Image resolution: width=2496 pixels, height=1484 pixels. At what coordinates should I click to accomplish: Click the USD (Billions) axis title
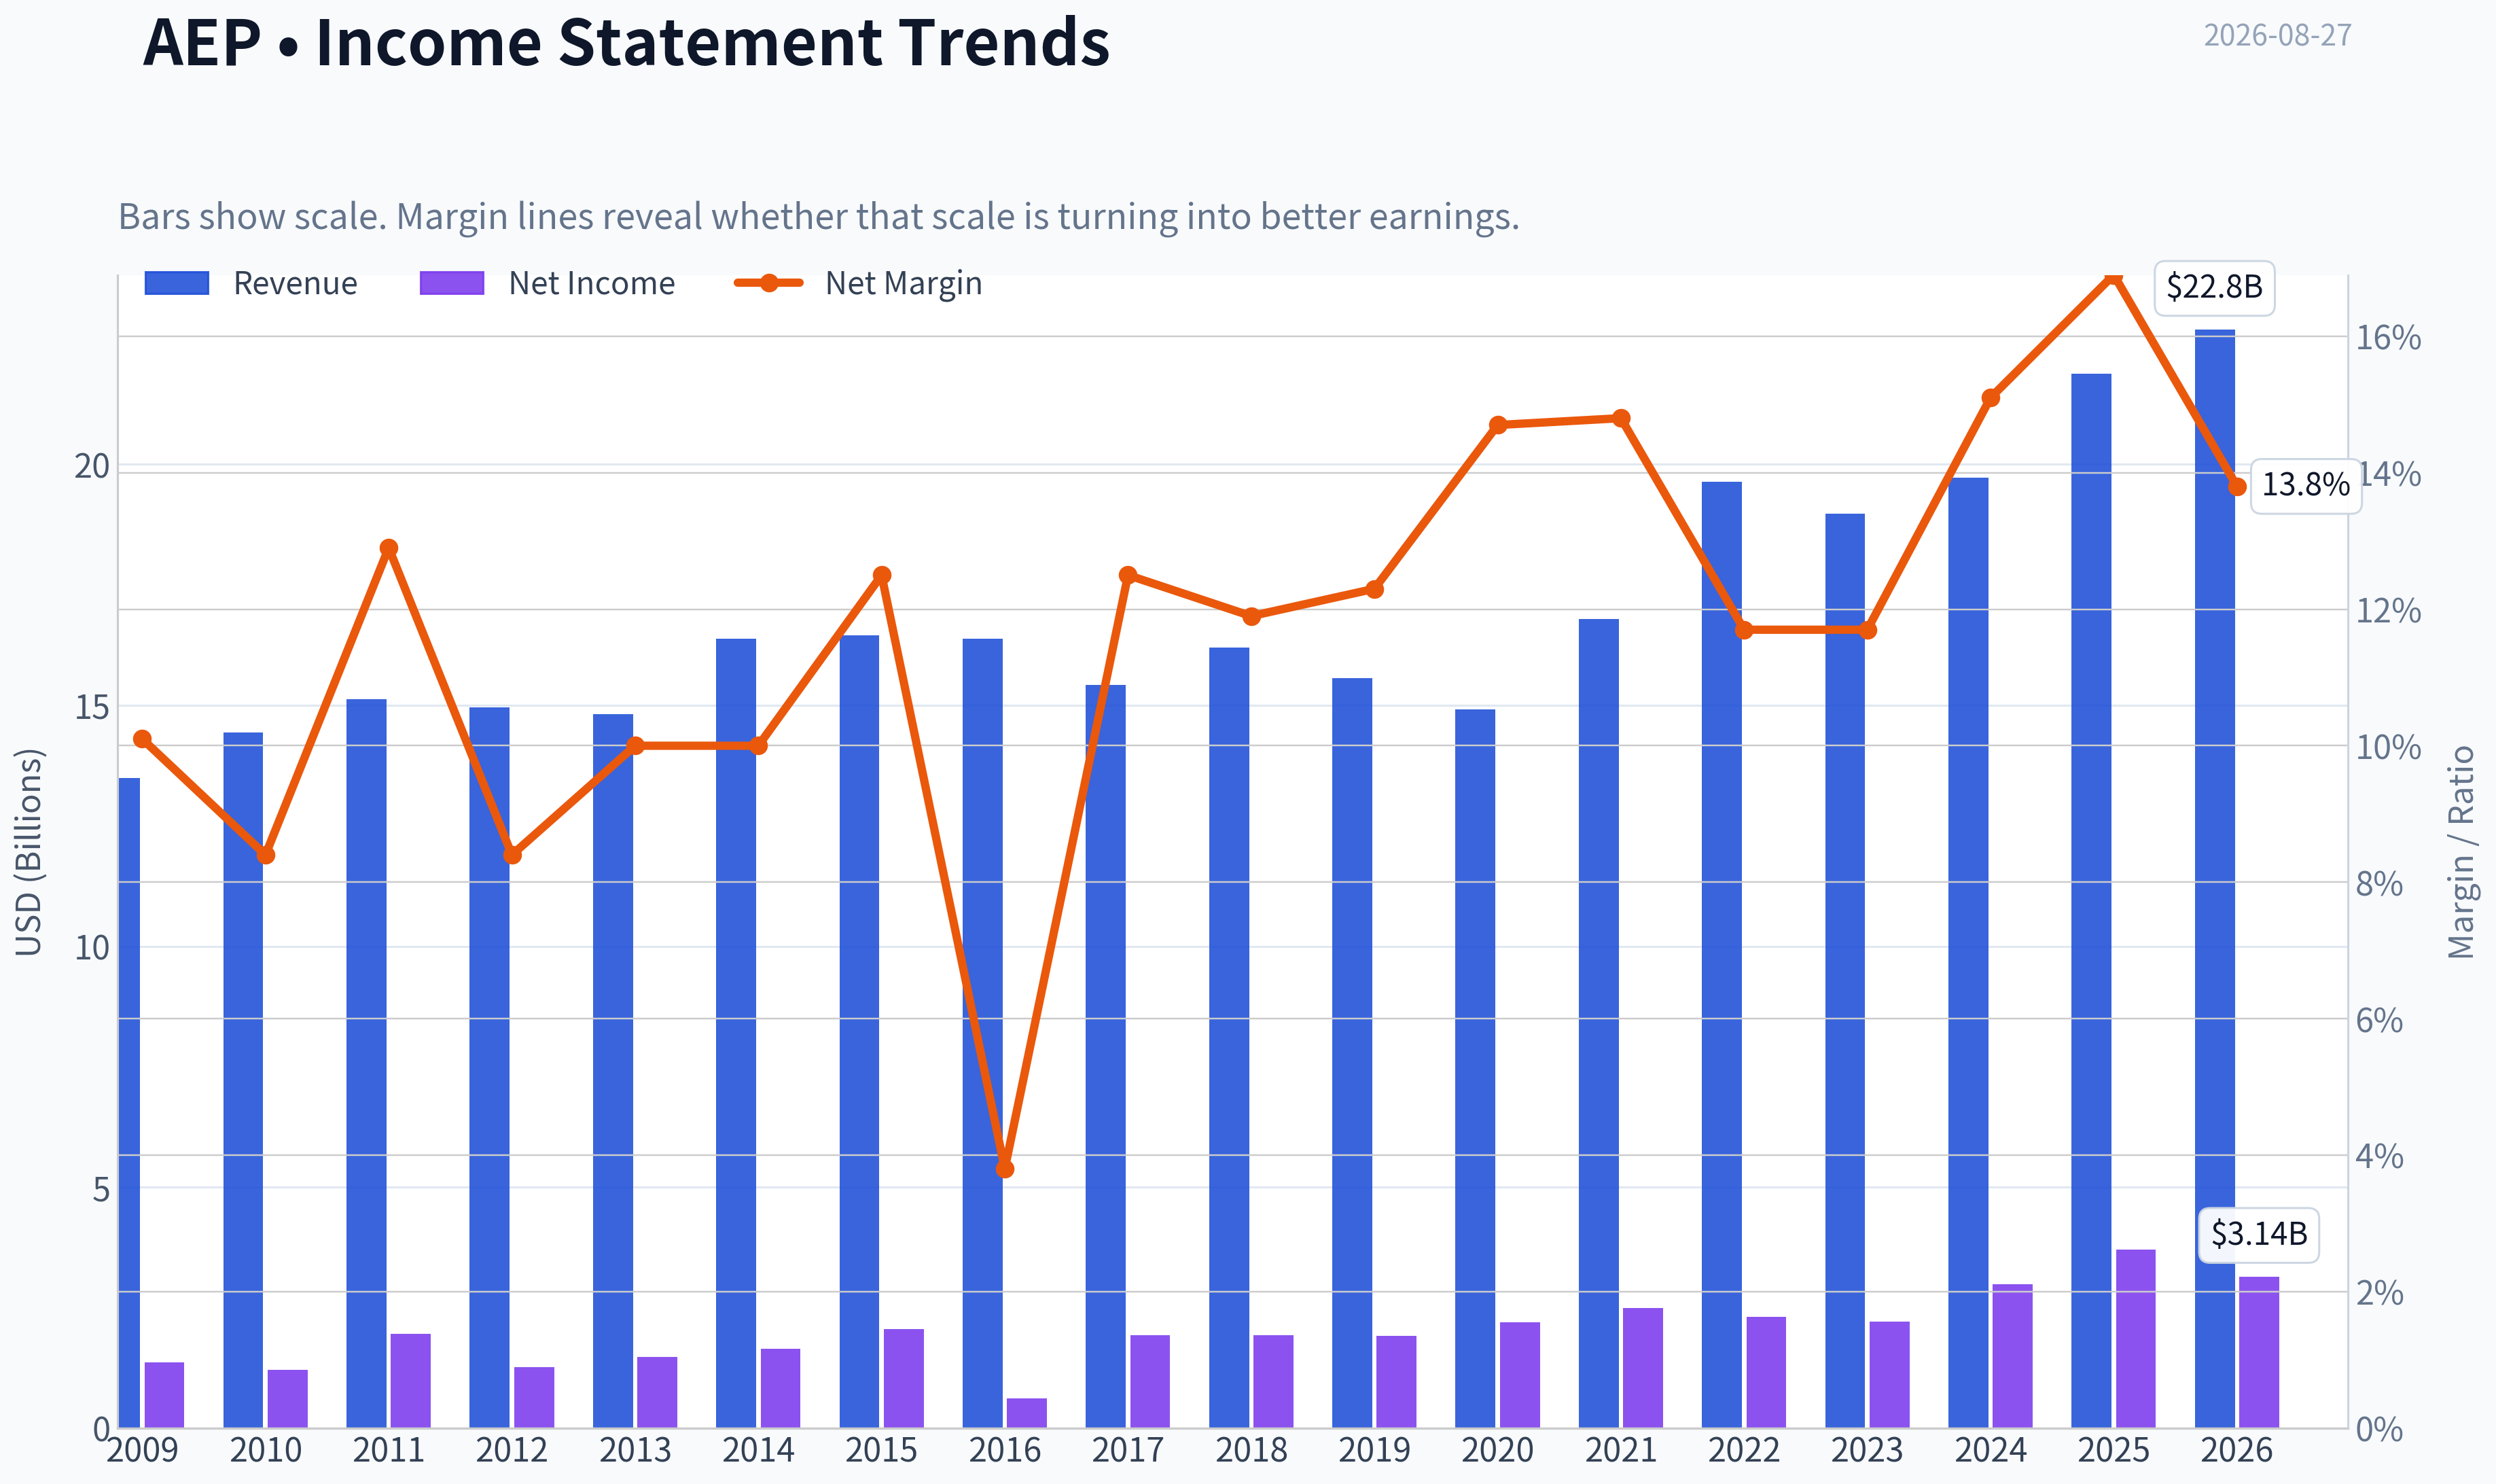click(29, 852)
